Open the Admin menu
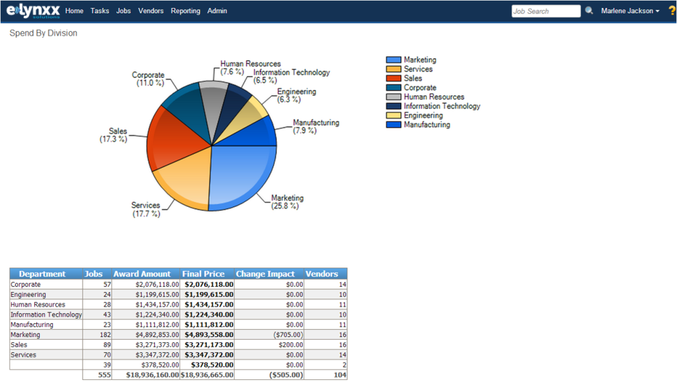Screen dimensions: 677x382 (x=217, y=11)
